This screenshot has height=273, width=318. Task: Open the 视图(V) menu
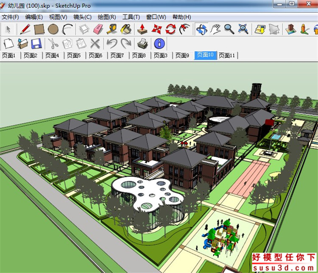58,17
